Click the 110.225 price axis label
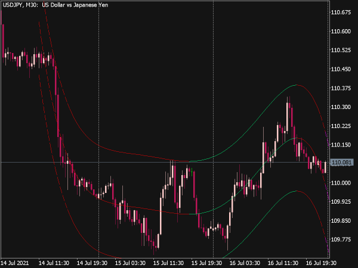The height and width of the screenshot is (268, 358). 341,126
